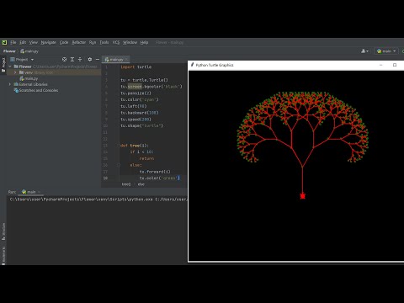Click the feather icon of Turtle window
The image size is (404, 303).
[x=192, y=65]
